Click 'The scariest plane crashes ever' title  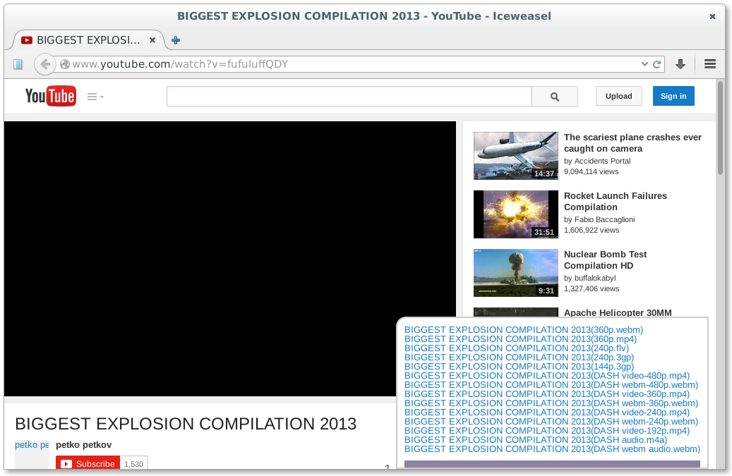tap(632, 142)
